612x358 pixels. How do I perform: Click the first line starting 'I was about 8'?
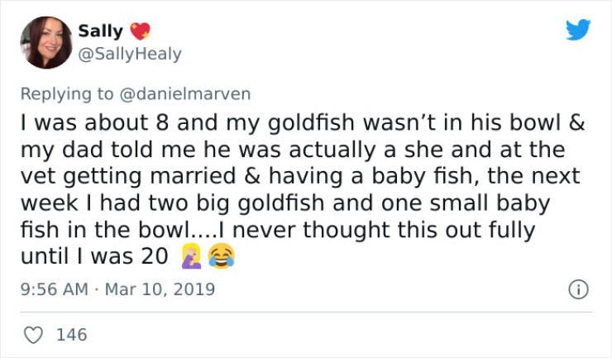(x=302, y=123)
